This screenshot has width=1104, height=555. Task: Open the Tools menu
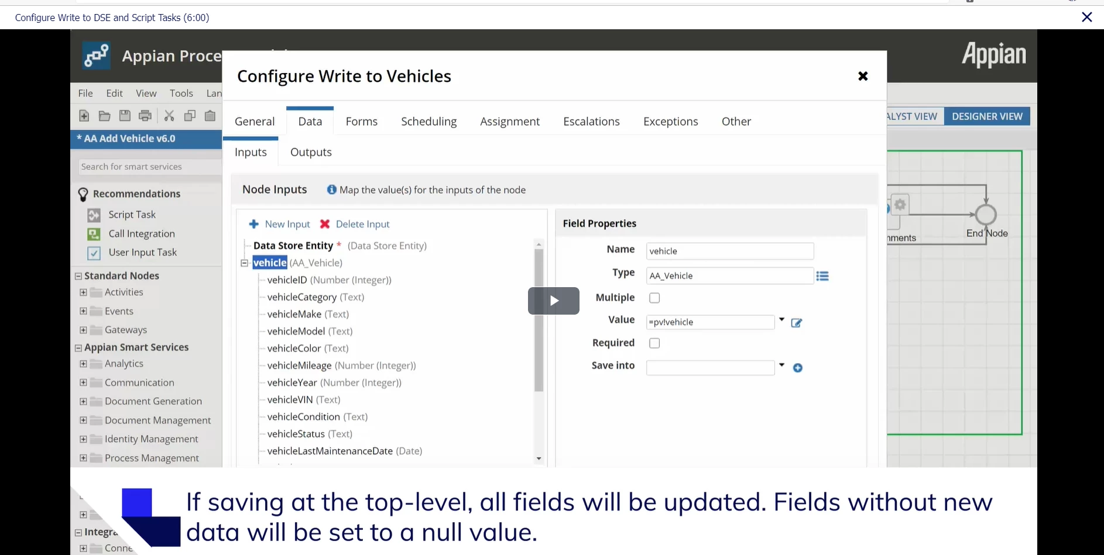tap(181, 93)
